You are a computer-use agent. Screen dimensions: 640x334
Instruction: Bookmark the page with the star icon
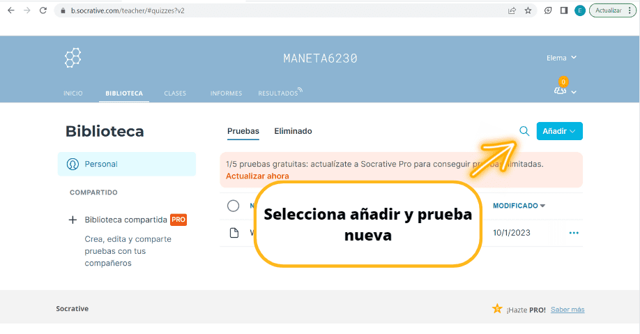point(528,10)
